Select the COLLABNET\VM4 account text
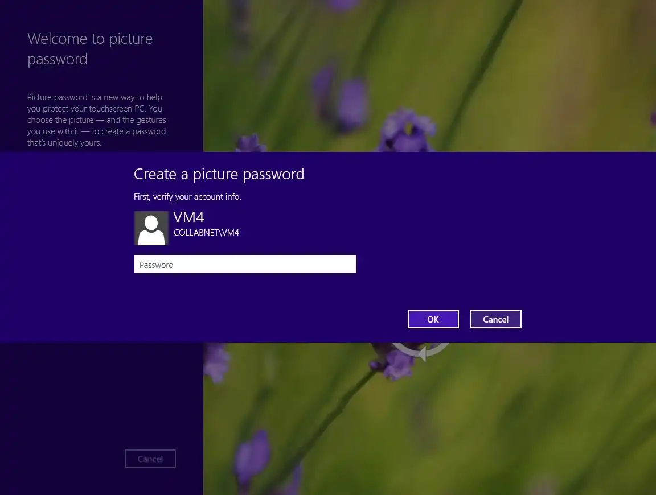 pyautogui.click(x=206, y=233)
